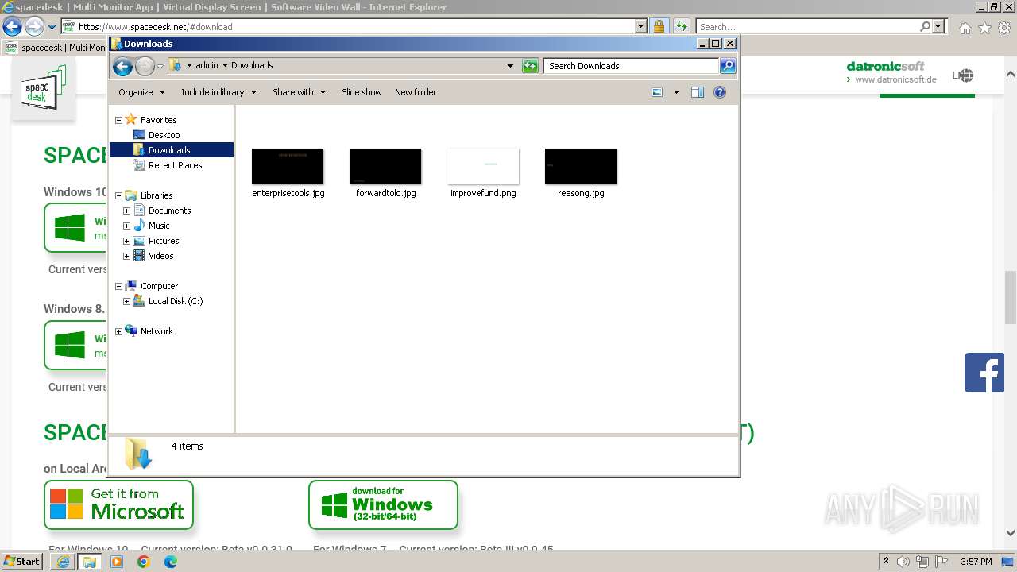Select the forwardtold.jpg thumbnail
This screenshot has width=1017, height=572.
pyautogui.click(x=385, y=166)
